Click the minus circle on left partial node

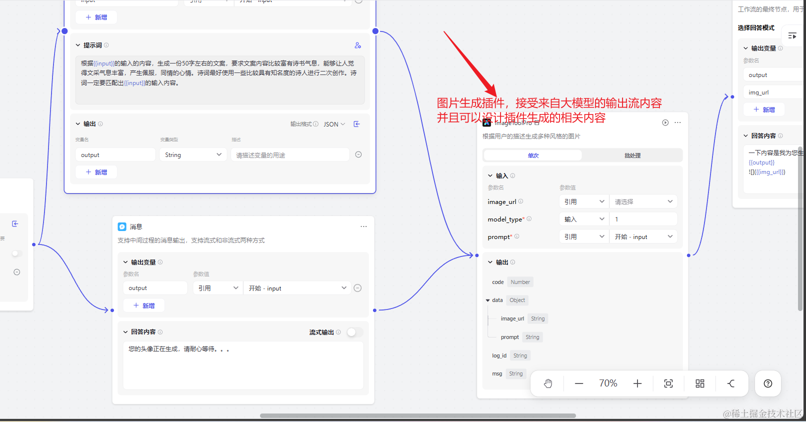click(x=16, y=272)
